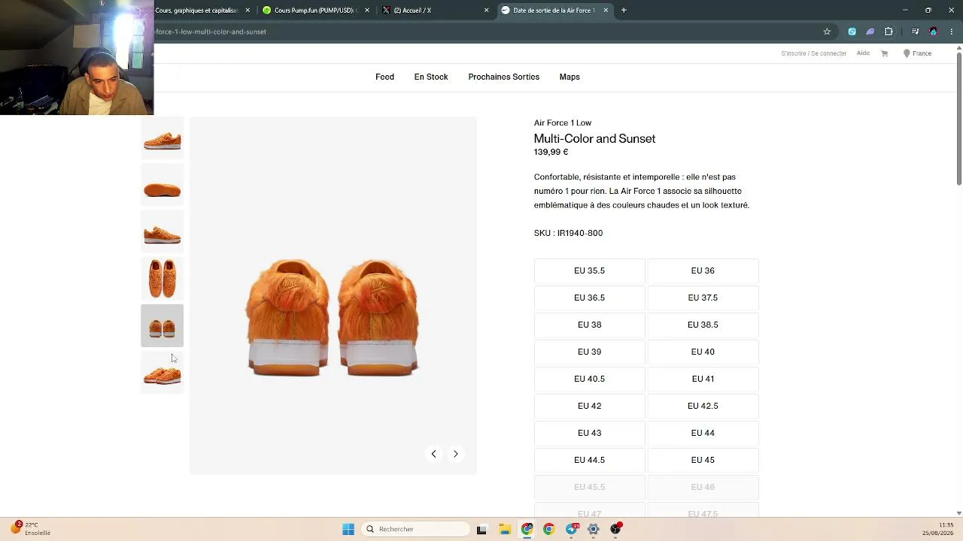Switch to the Accueil / X tab

coord(434,11)
